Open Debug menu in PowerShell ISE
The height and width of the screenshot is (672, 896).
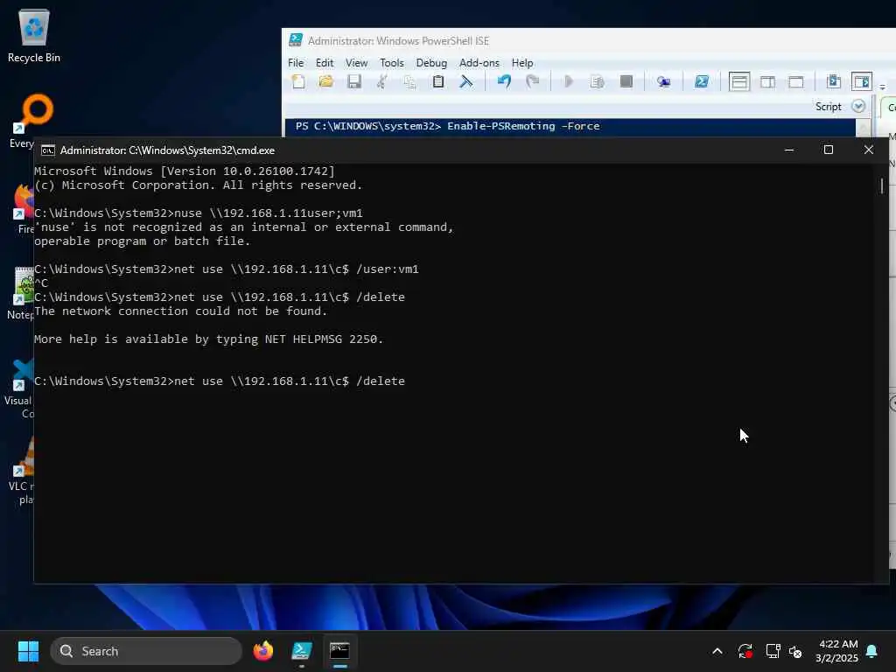click(431, 63)
